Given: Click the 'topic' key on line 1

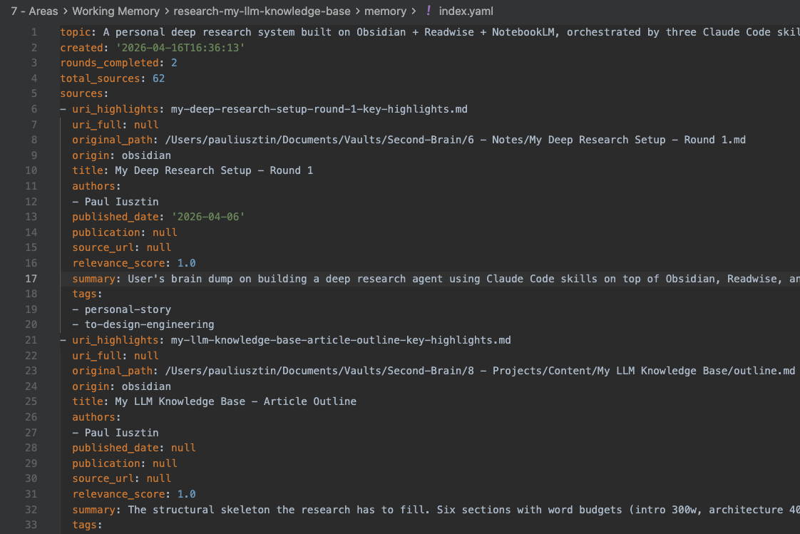Looking at the screenshot, I should point(75,32).
